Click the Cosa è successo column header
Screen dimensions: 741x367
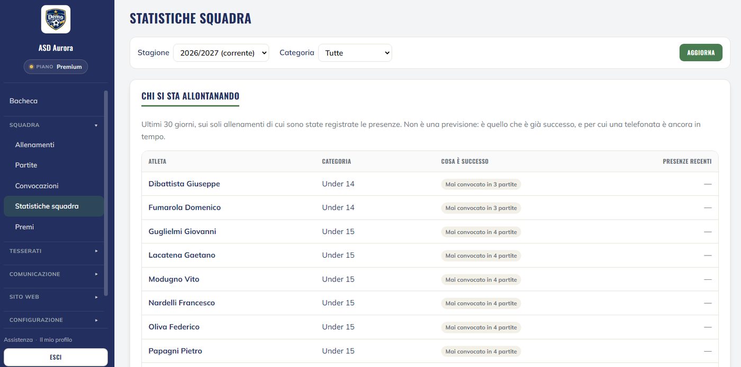pos(465,162)
